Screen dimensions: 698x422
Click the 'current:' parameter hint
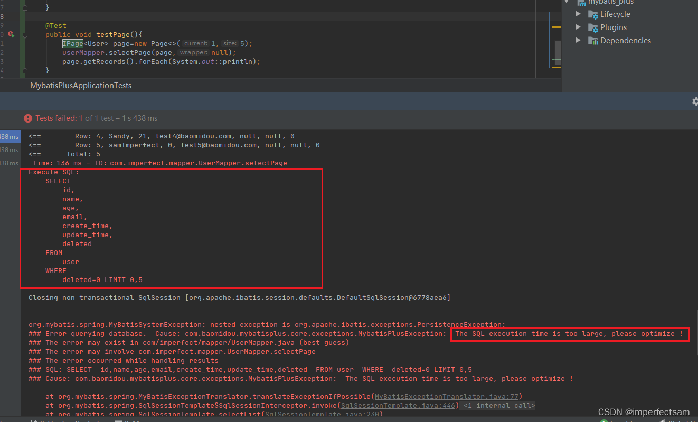[196, 43]
